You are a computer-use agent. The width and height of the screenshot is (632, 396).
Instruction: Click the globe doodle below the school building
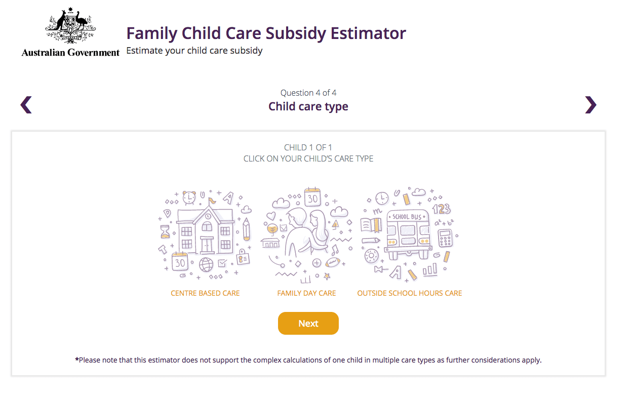click(x=206, y=265)
